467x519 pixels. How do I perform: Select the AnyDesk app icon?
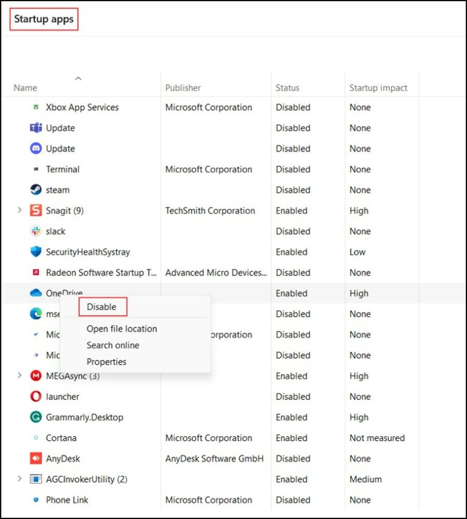(x=36, y=459)
